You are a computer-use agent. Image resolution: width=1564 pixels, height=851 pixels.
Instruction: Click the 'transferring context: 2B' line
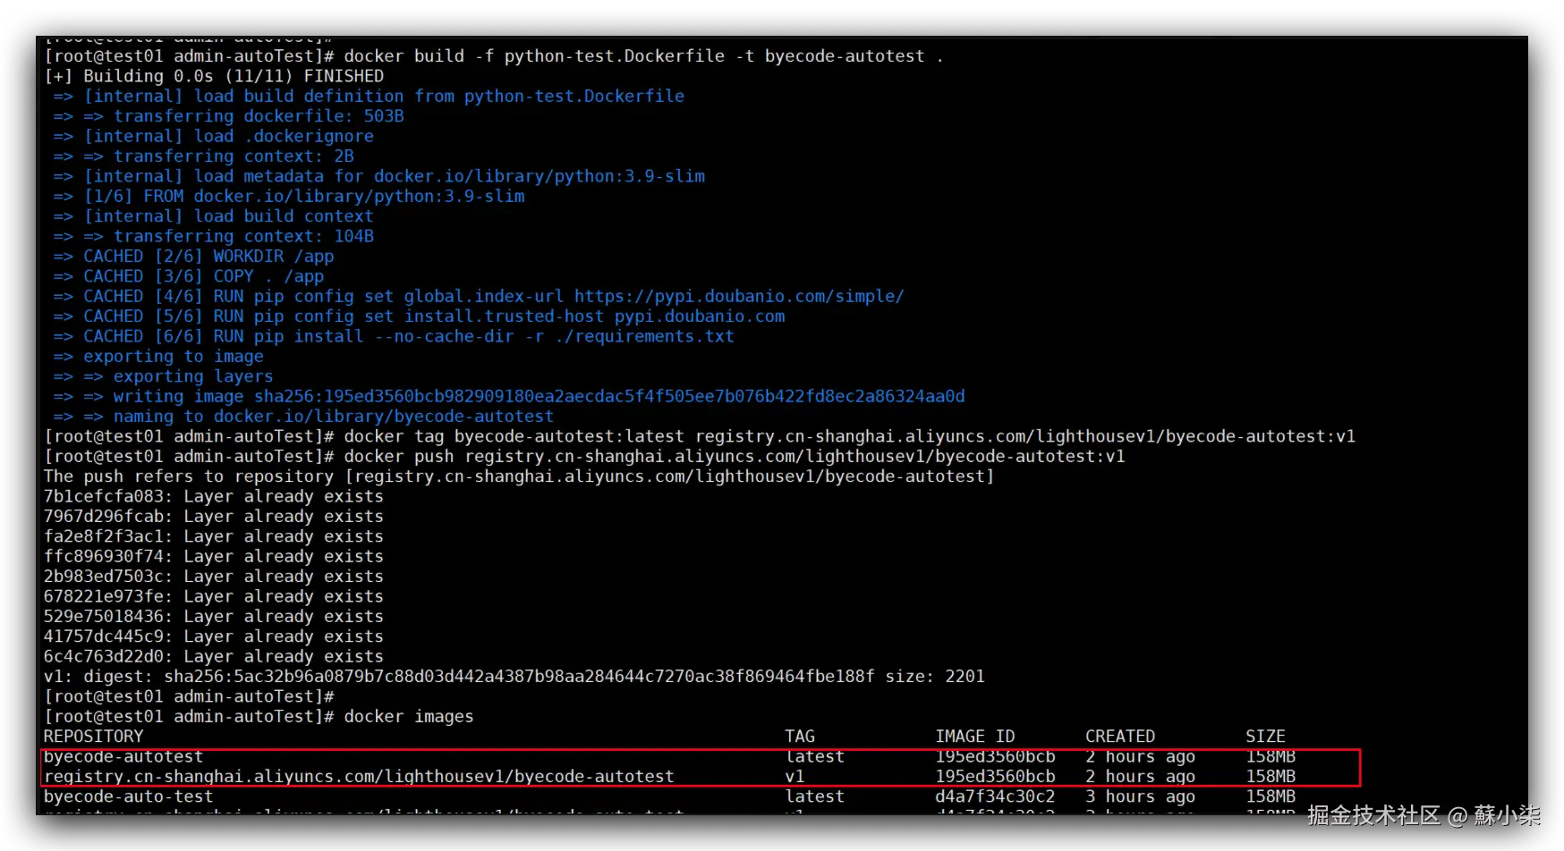203,156
